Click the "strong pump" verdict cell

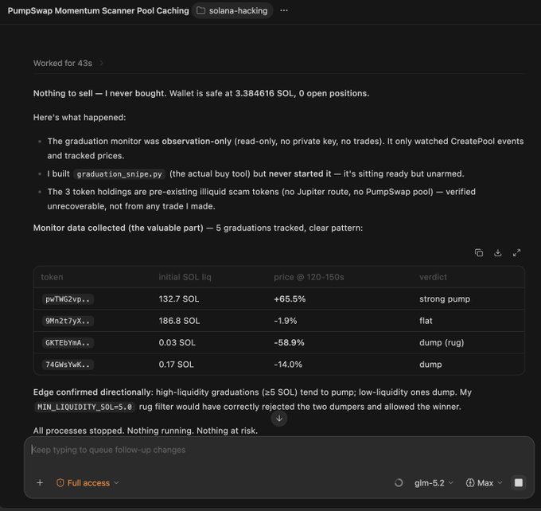tap(445, 299)
